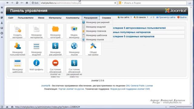Open contacts person icon in sidebar
Screen dimensions: 194x109
pyautogui.click(x=2, y=23)
